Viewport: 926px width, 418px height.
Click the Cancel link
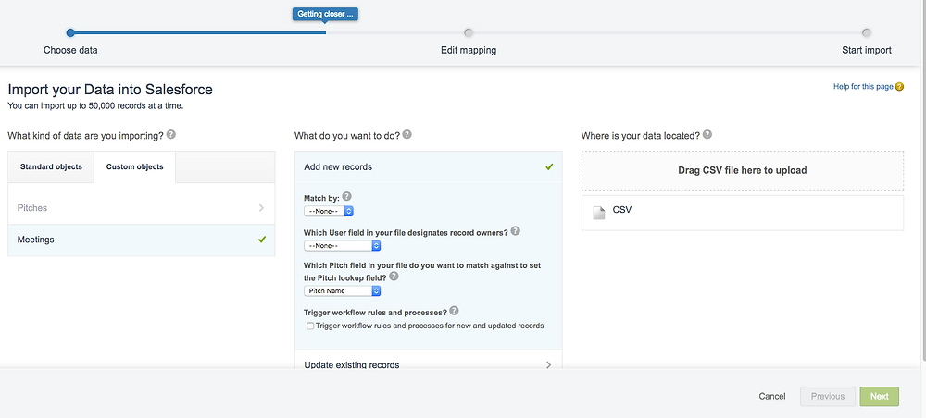click(772, 396)
